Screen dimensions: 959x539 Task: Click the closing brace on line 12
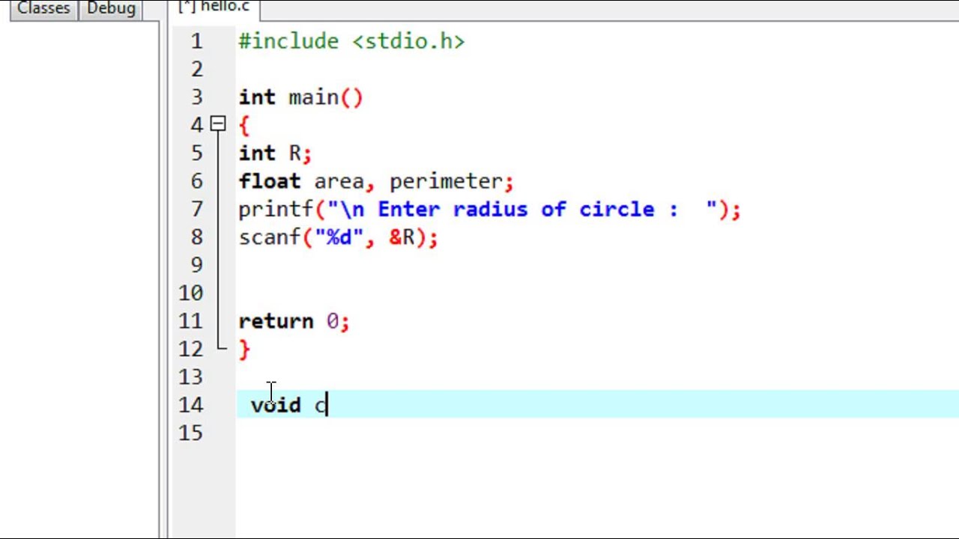coord(244,349)
